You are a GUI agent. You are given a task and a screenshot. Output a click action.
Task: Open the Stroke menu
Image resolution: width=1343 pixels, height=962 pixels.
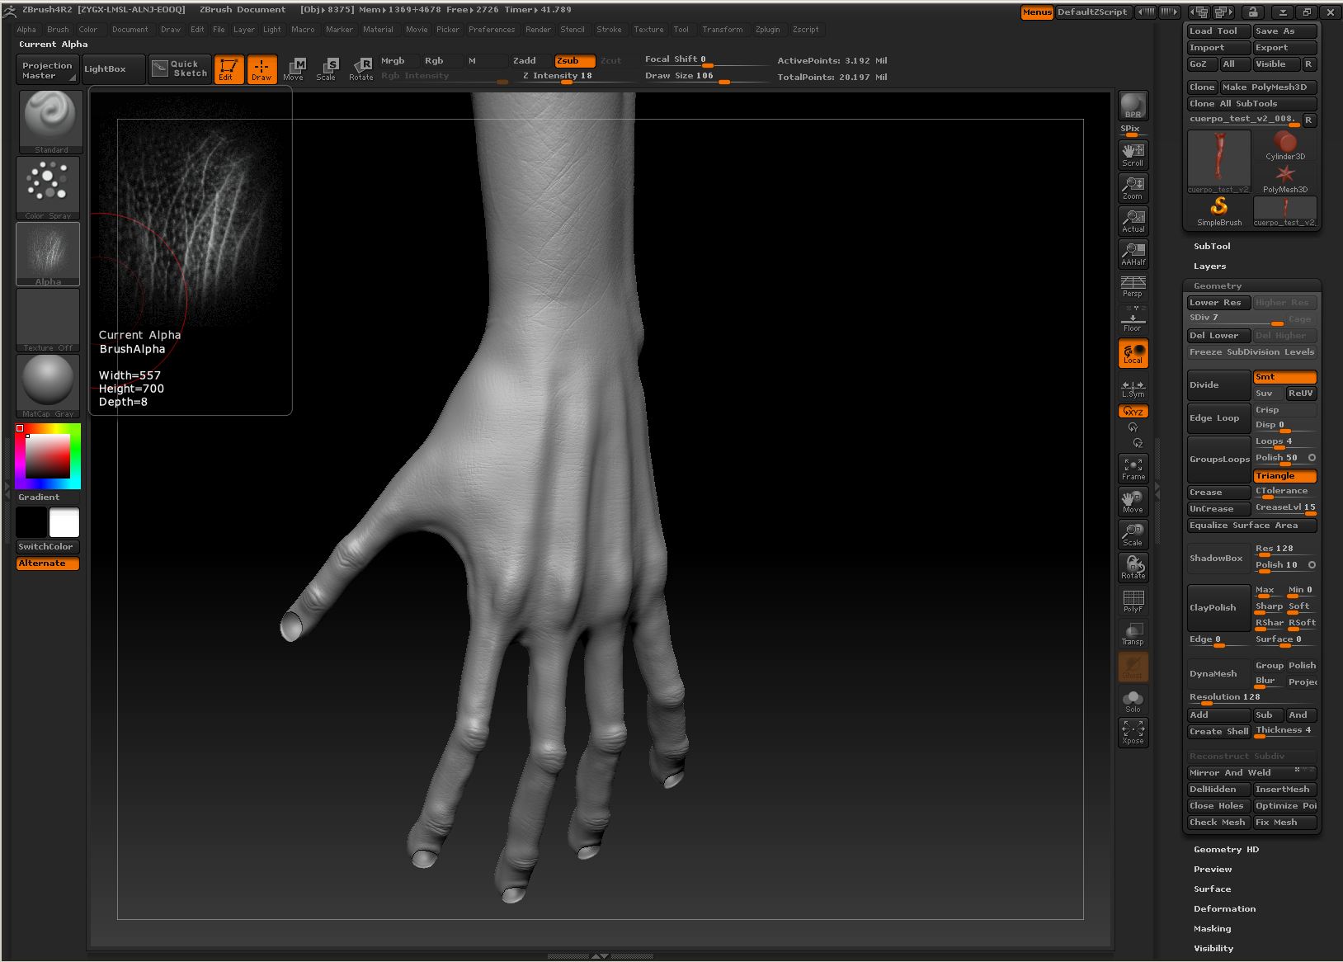(x=609, y=30)
